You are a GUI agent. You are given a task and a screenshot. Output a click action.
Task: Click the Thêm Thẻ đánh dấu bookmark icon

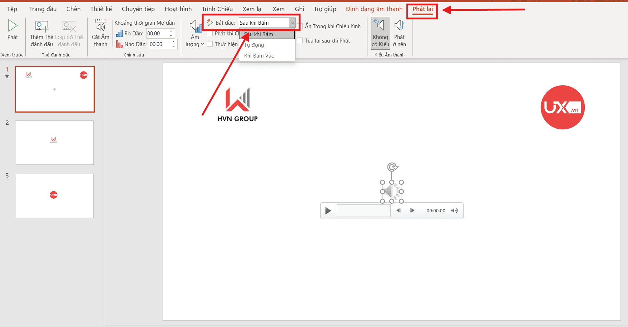coord(41,26)
